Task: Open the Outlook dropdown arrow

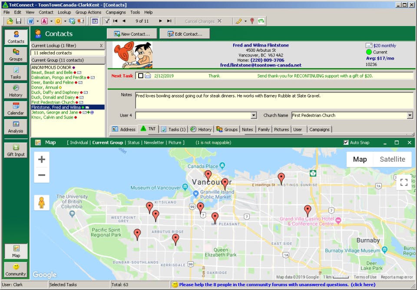Action: 65,21
